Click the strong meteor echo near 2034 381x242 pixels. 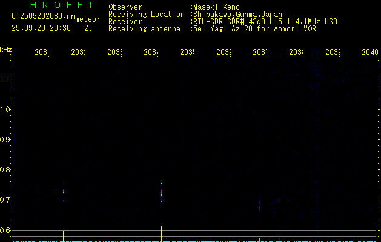[x=161, y=192]
